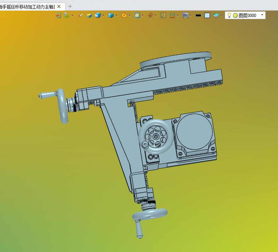Click the teal layer-stack icon
The image size is (278, 252).
216,16
